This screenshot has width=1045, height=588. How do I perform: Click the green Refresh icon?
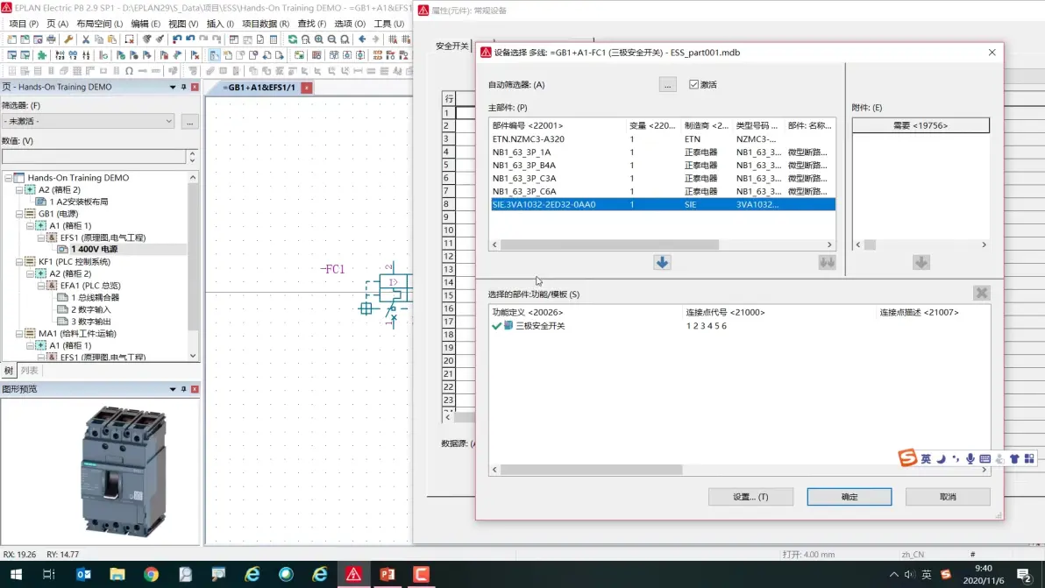pyautogui.click(x=292, y=39)
